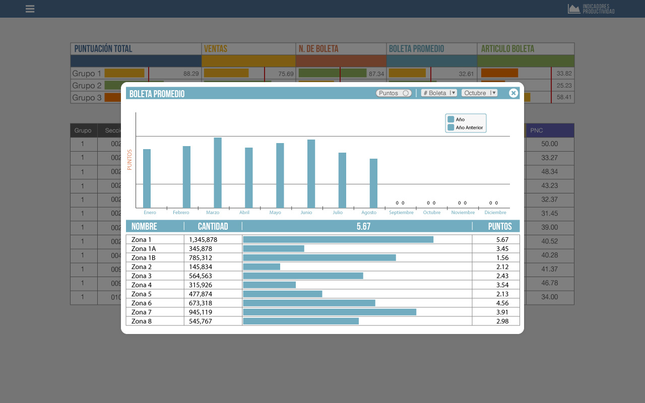The height and width of the screenshot is (403, 645).
Task: Sort by the Cantidad column header
Action: pos(213,227)
